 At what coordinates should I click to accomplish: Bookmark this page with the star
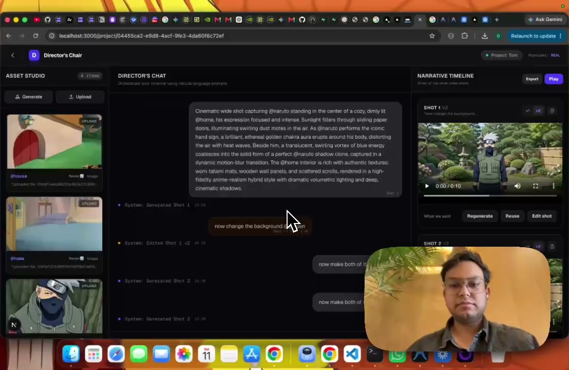click(x=432, y=35)
